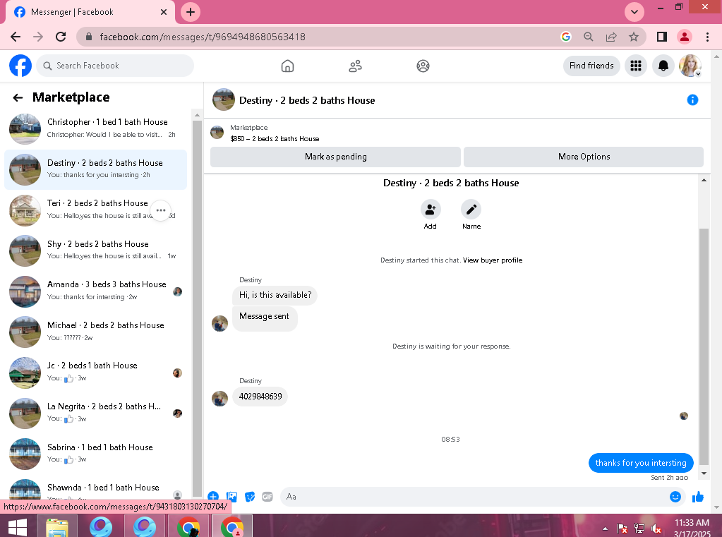Screen dimensions: 722x537
Task: Select Destiny 2 beds 2 baths House chat
Action: click(96, 169)
